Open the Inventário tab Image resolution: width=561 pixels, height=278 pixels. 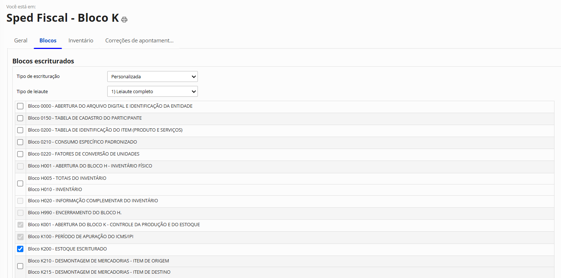coord(81,41)
